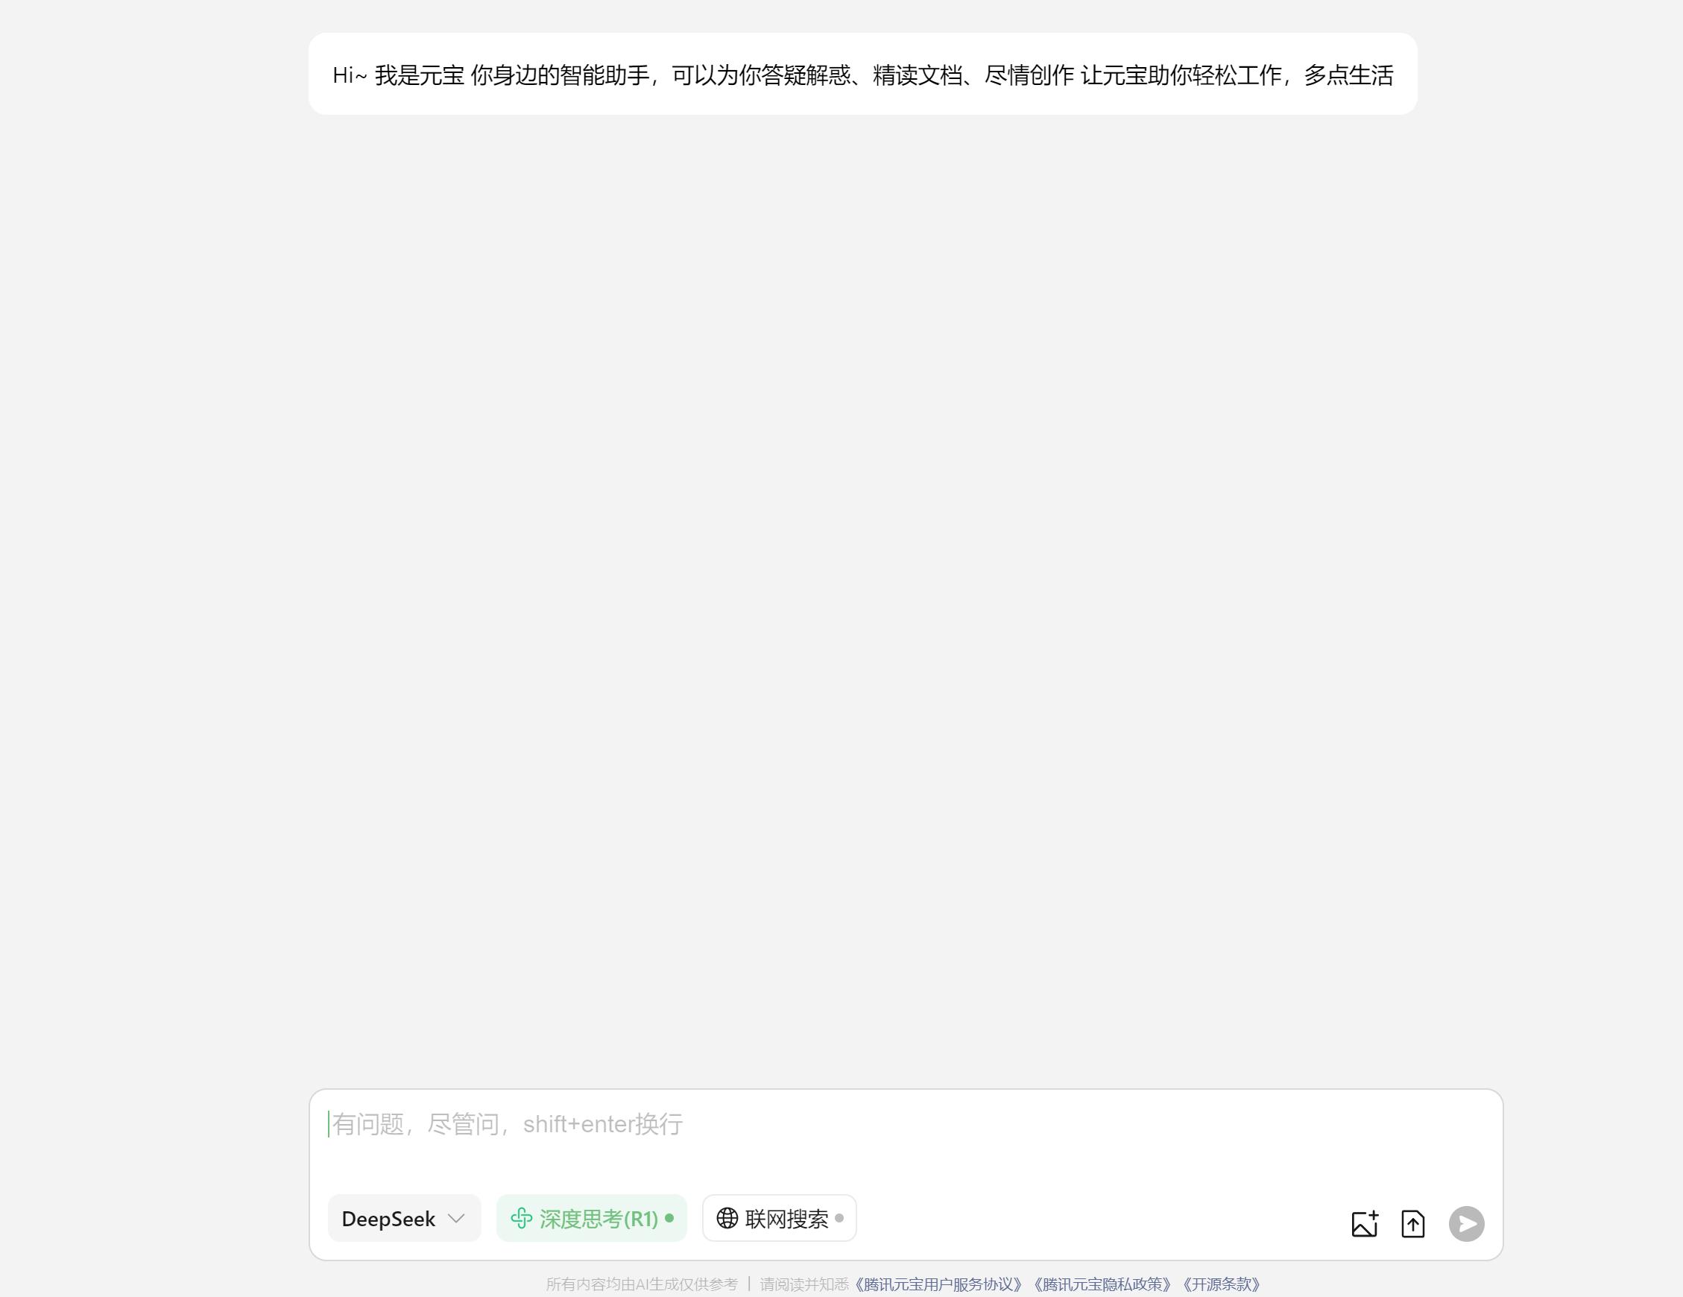Click the globe icon beside 联网搜索
The width and height of the screenshot is (1683, 1297).
pyautogui.click(x=727, y=1218)
